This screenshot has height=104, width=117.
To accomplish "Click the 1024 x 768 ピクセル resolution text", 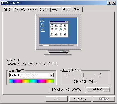I will [85, 82].
